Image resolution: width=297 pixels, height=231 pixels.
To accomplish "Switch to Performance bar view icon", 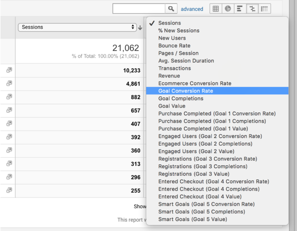I will point(240,9).
